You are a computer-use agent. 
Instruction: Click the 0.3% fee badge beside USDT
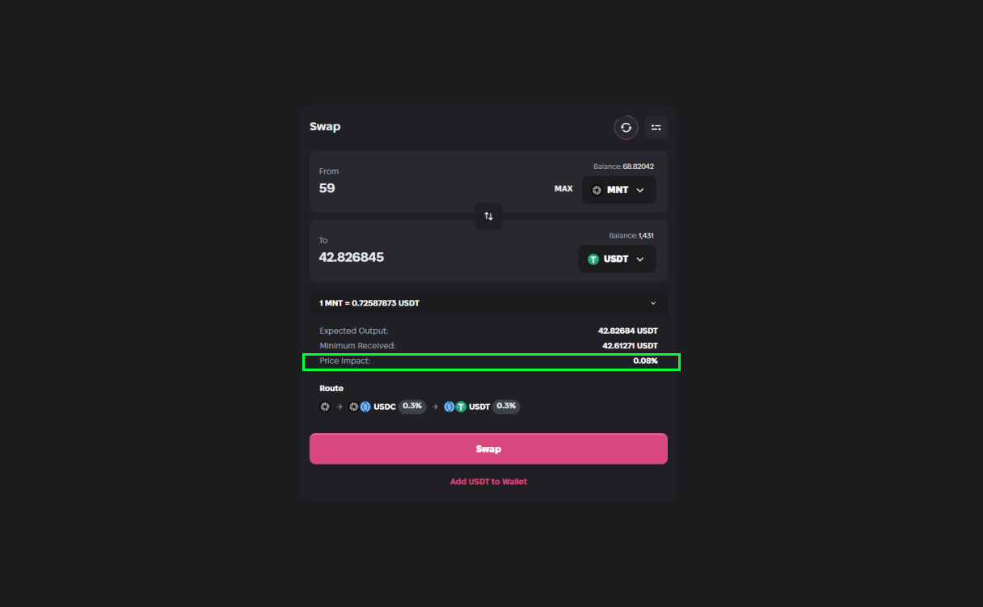506,407
